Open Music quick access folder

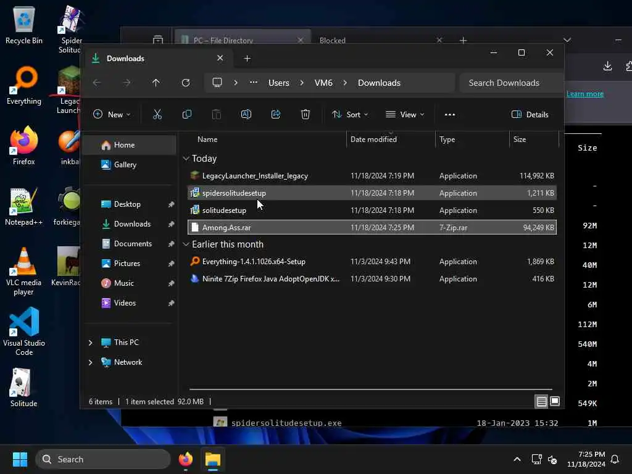point(130,283)
